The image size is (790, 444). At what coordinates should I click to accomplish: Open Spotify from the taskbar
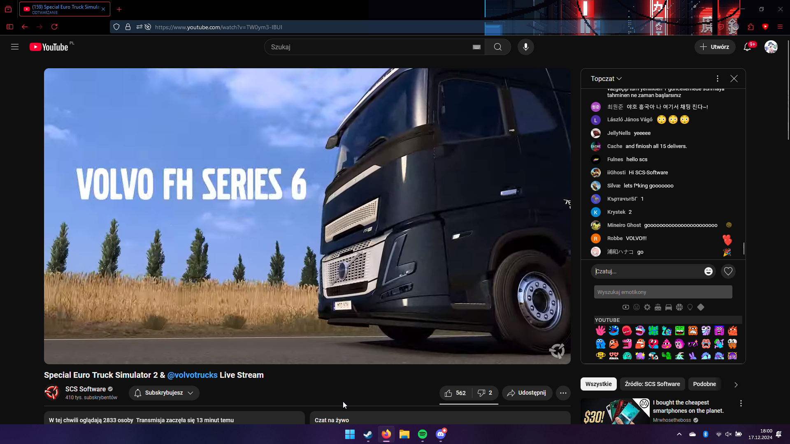423,434
